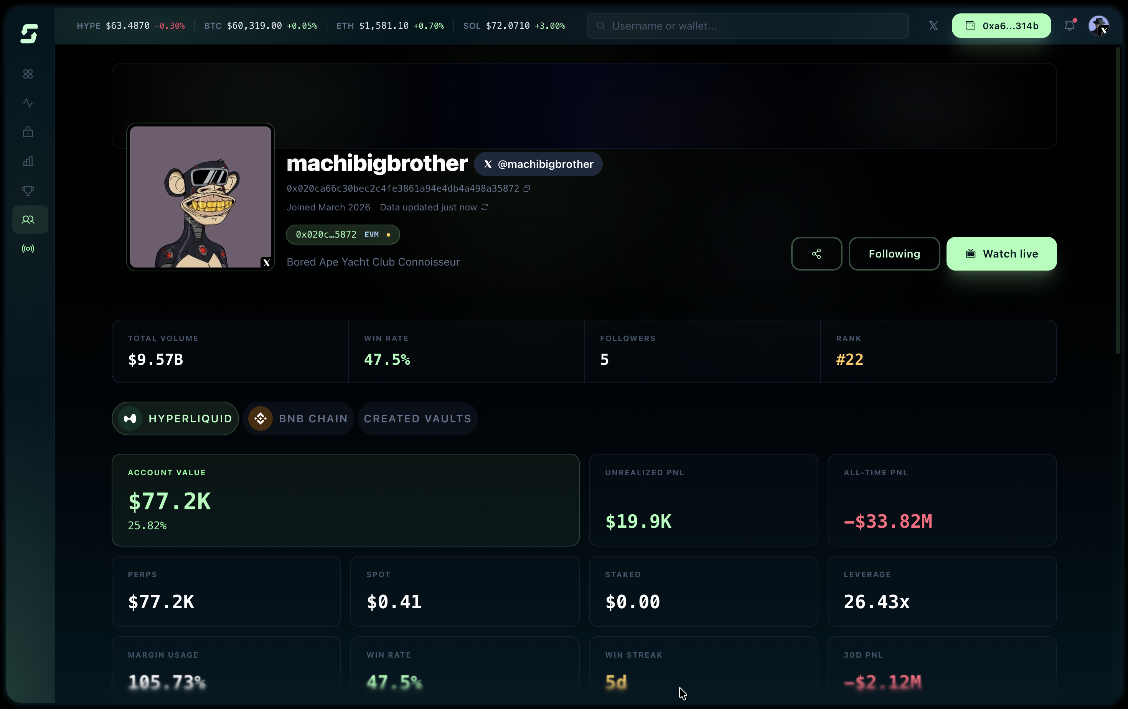Click the TV icon on Watch live
Image resolution: width=1128 pixels, height=709 pixels.
coord(971,254)
